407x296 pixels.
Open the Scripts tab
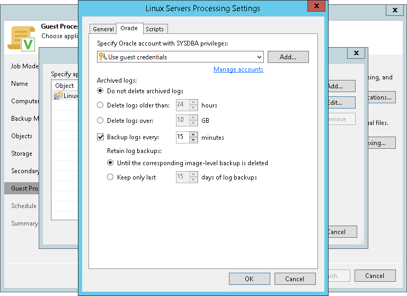coord(155,29)
